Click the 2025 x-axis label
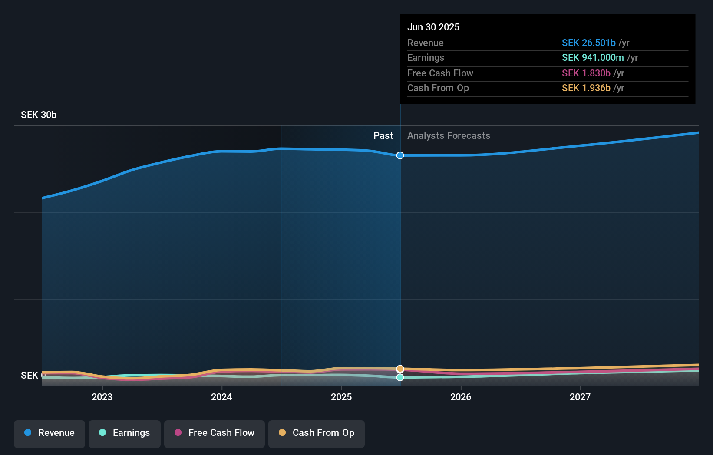713x455 pixels. 341,397
